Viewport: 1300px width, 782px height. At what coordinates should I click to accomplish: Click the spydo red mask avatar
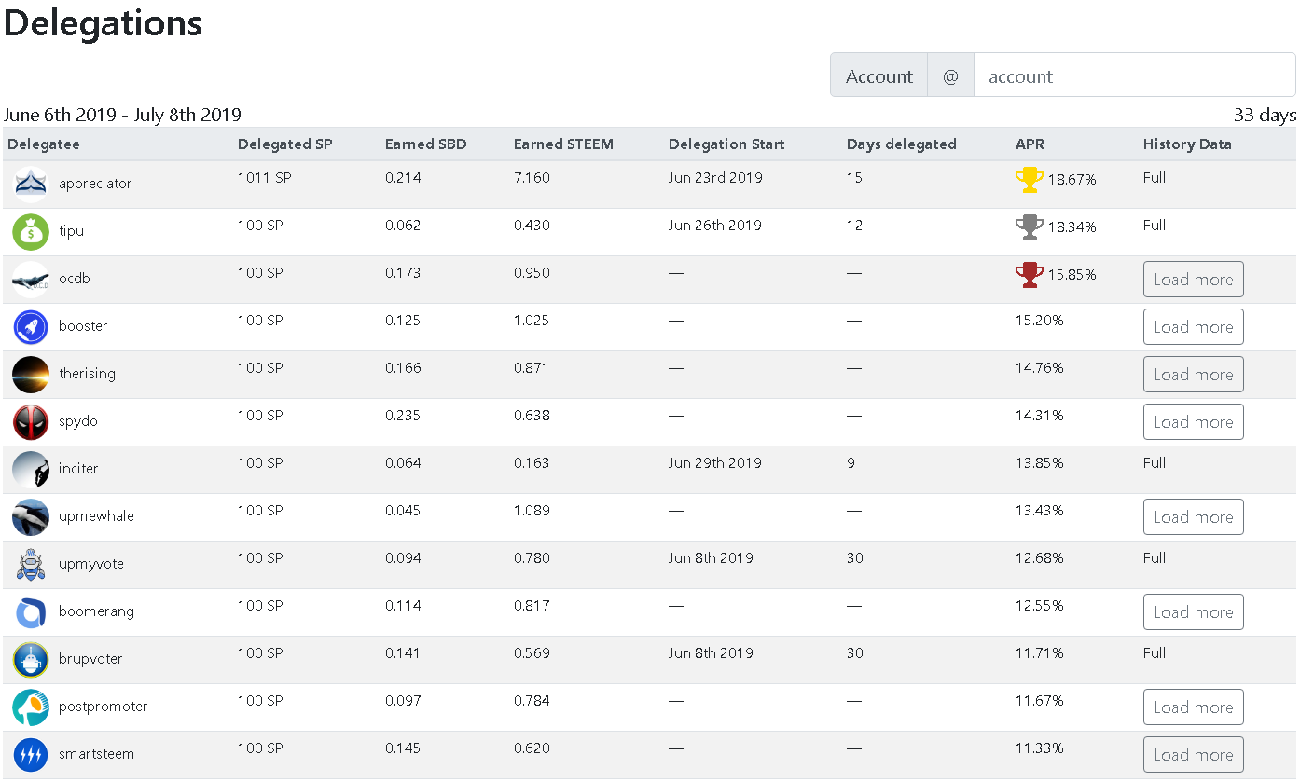[x=31, y=422]
